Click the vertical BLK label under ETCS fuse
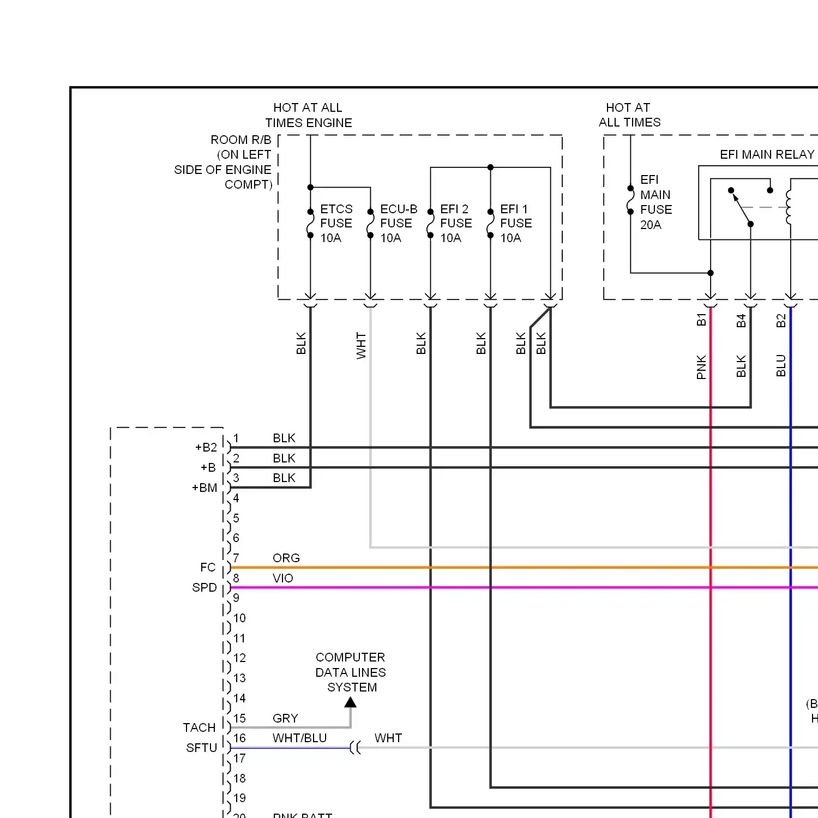The height and width of the screenshot is (818, 818). tap(301, 344)
